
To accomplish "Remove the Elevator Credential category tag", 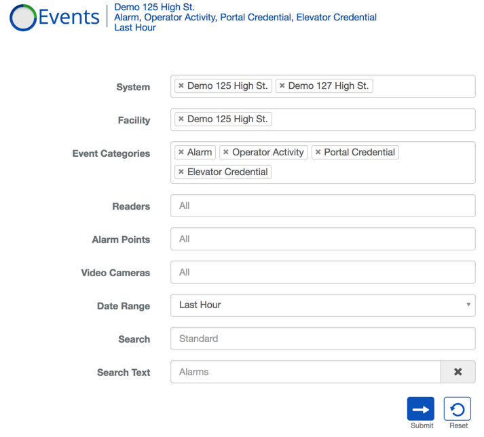I will [181, 172].
